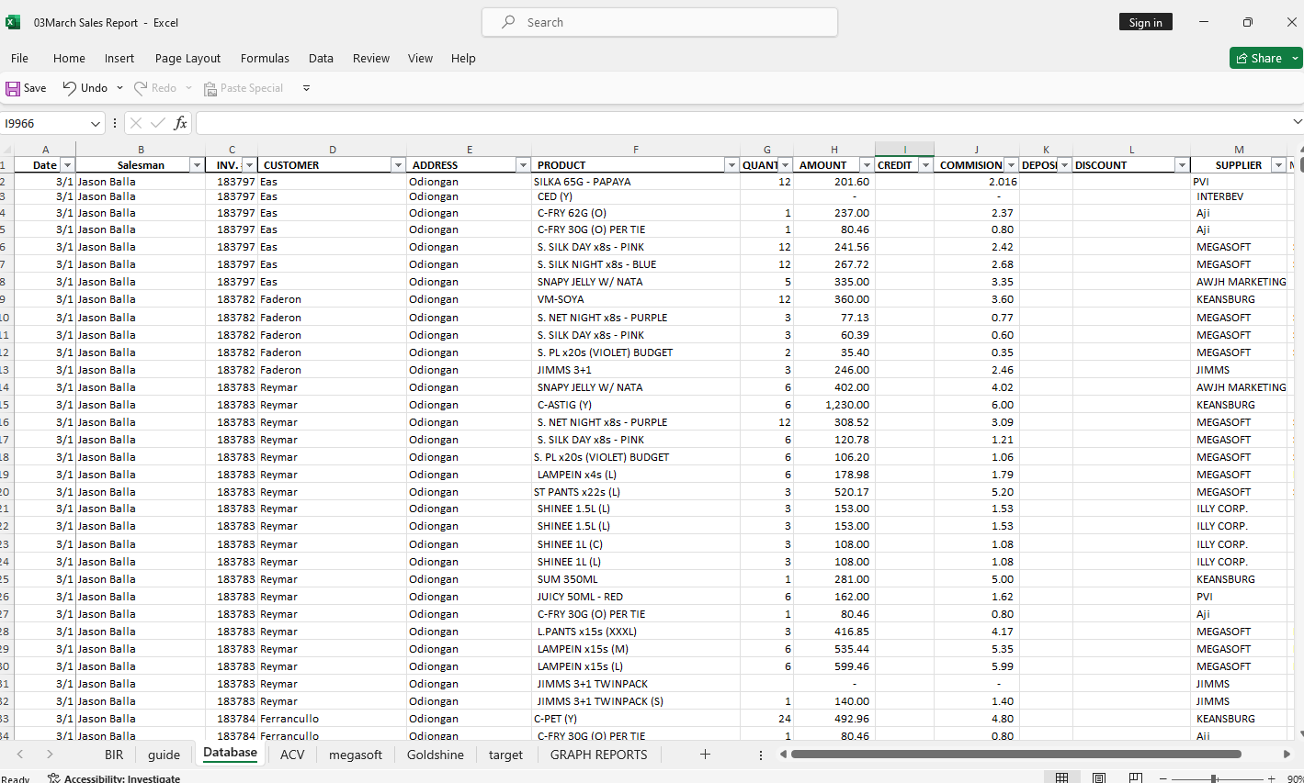This screenshot has width=1304, height=783.
Task: Click Accessibility Investigate status icon
Action: [x=54, y=778]
